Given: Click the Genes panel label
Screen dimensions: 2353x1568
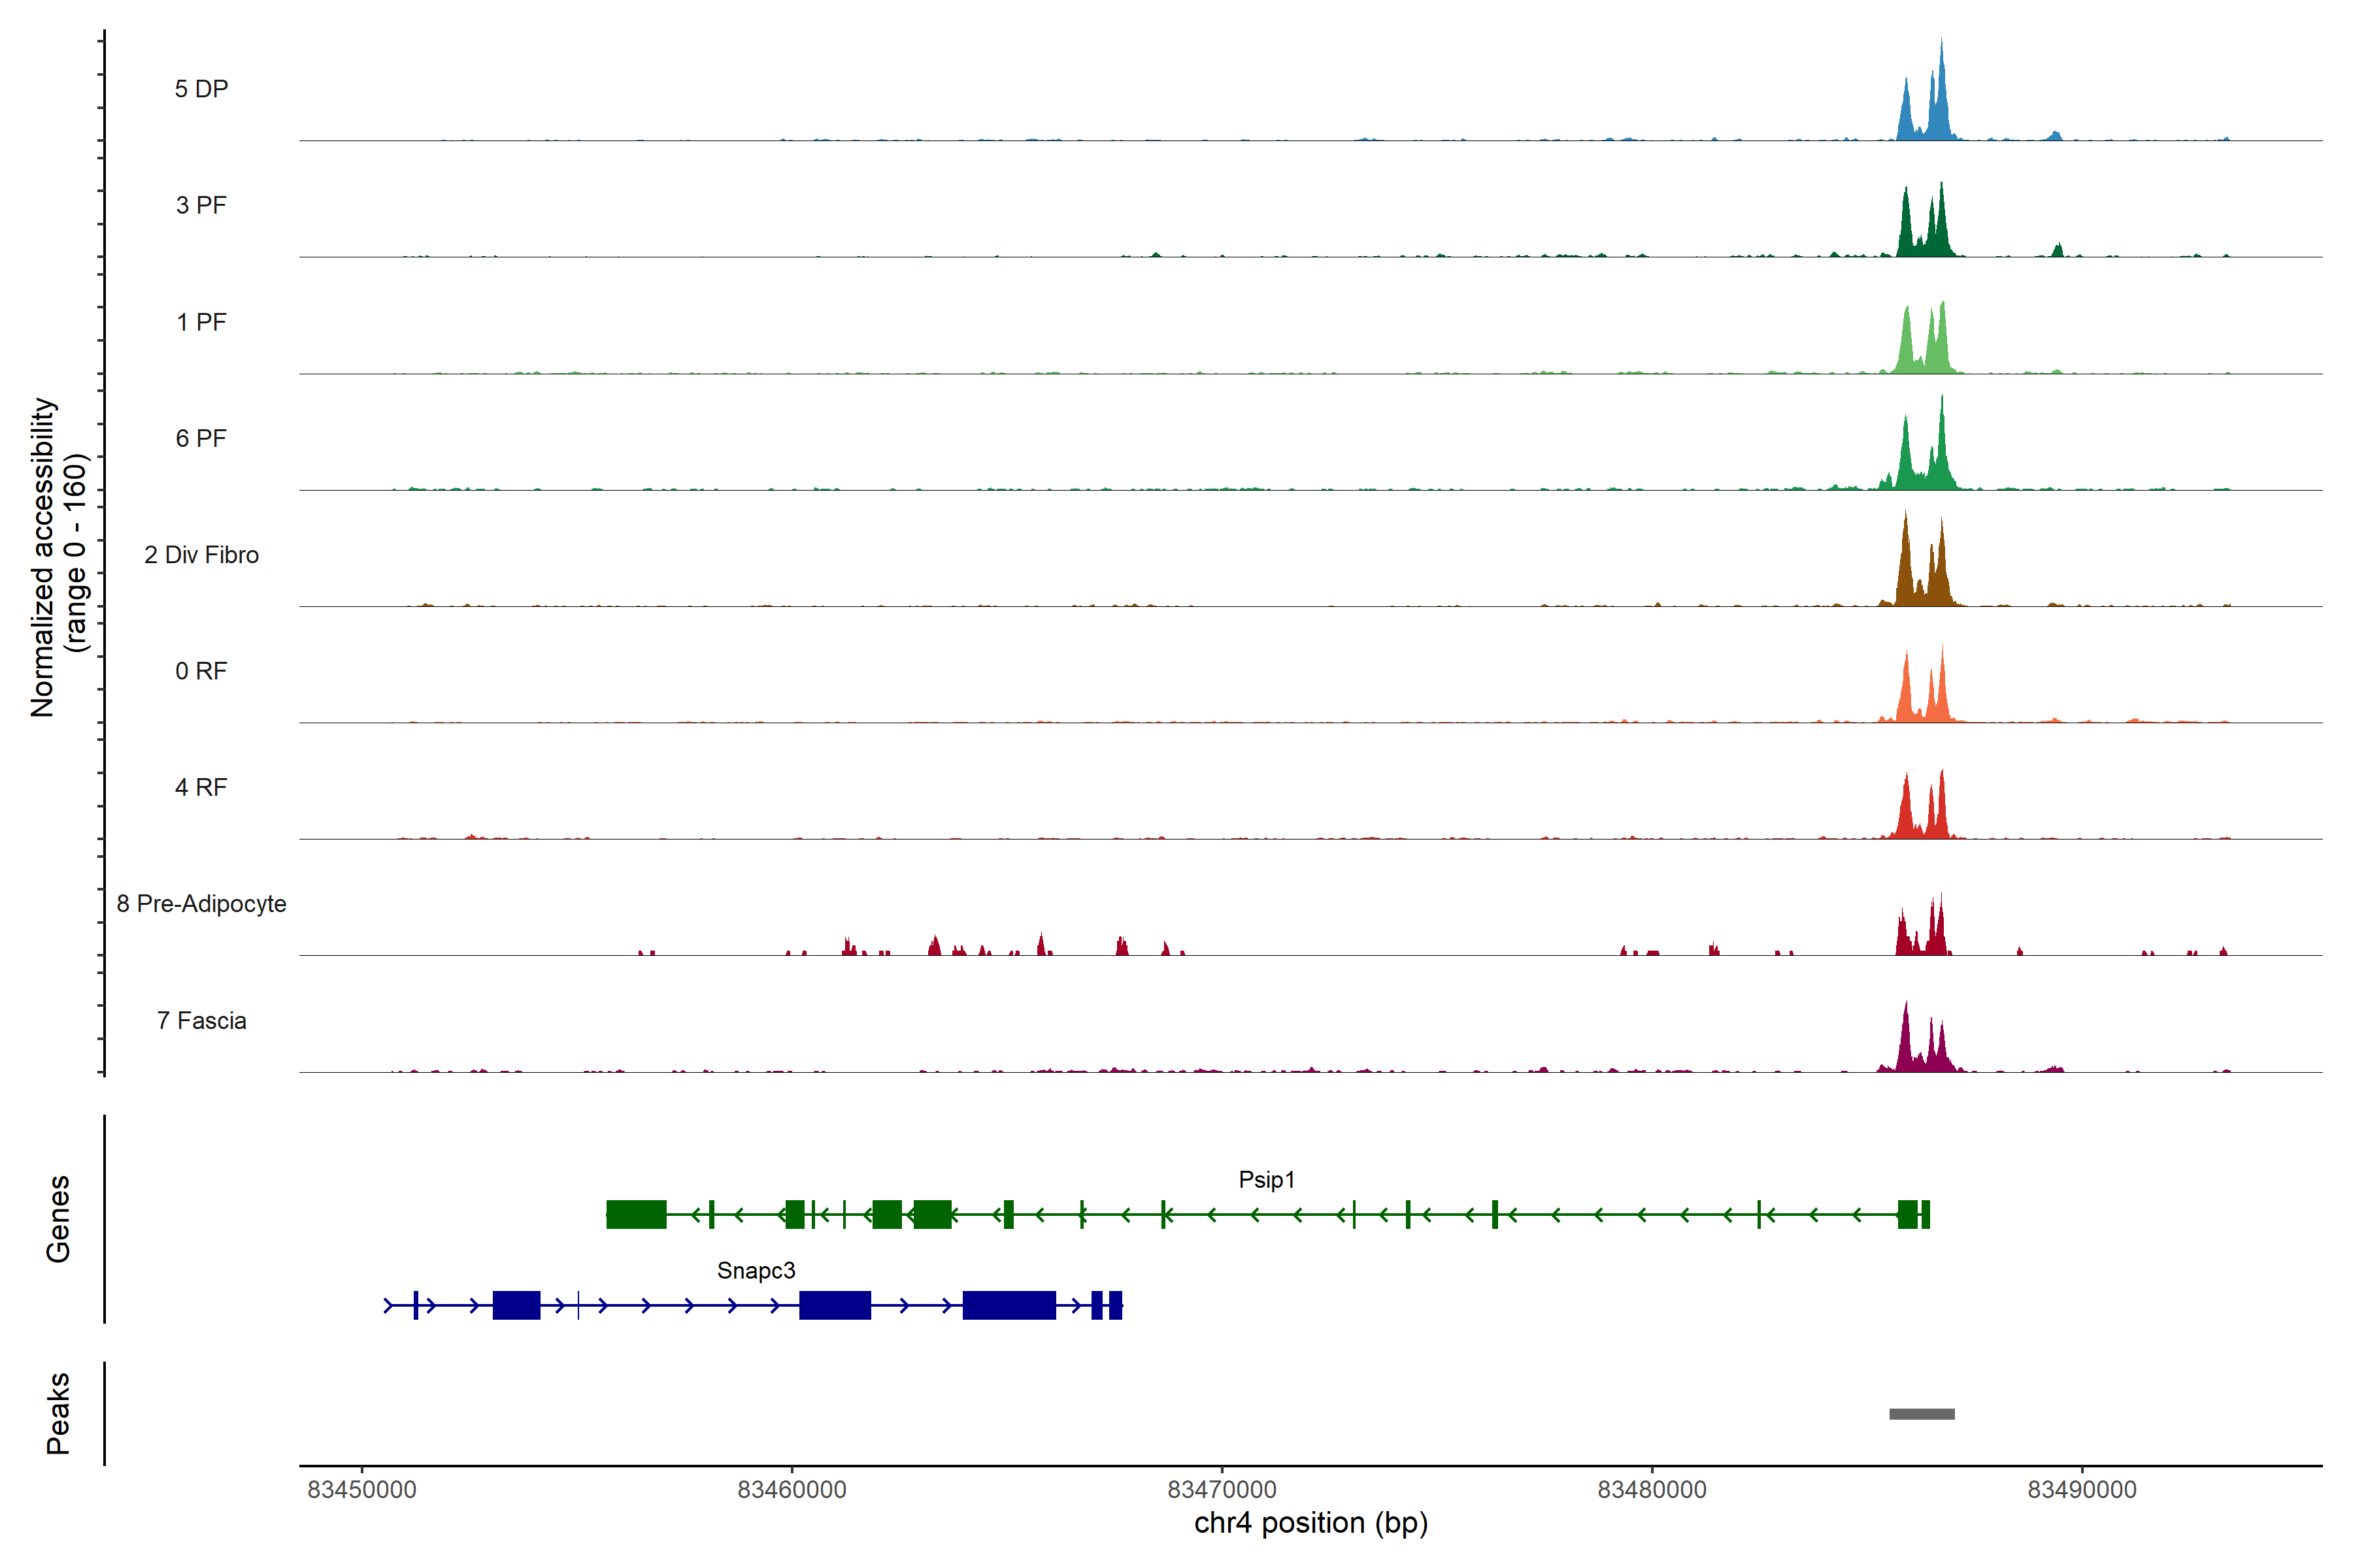Looking at the screenshot, I should (58, 1219).
